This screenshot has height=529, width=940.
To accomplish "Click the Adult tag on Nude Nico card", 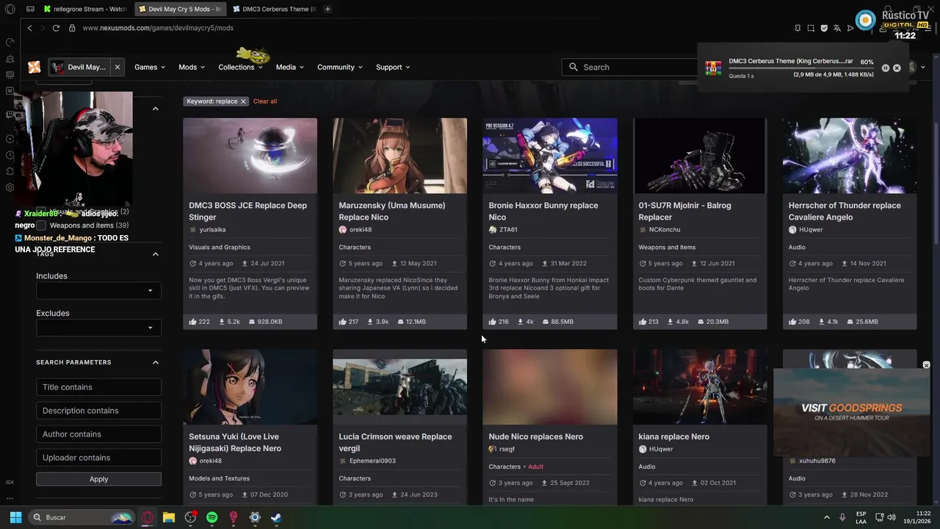I will (535, 467).
